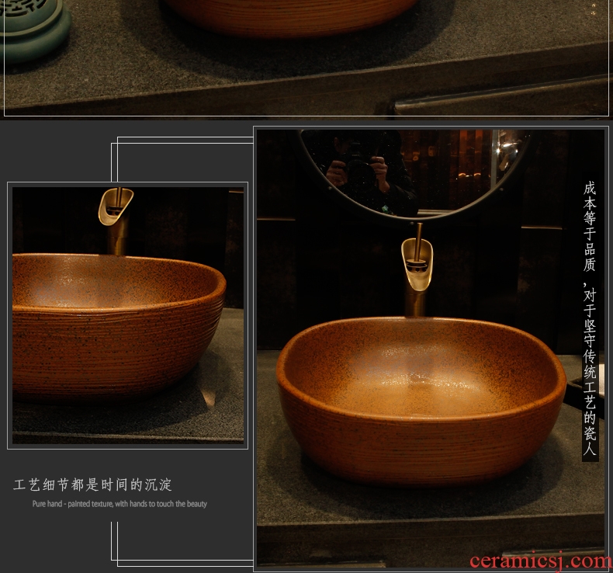The height and width of the screenshot is (573, 613).
Task: Click the English caption 'Pure hand - painted texture'
Action: pos(119,504)
